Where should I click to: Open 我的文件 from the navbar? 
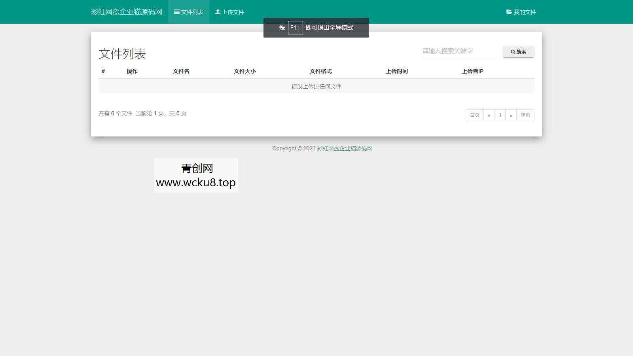pyautogui.click(x=521, y=12)
